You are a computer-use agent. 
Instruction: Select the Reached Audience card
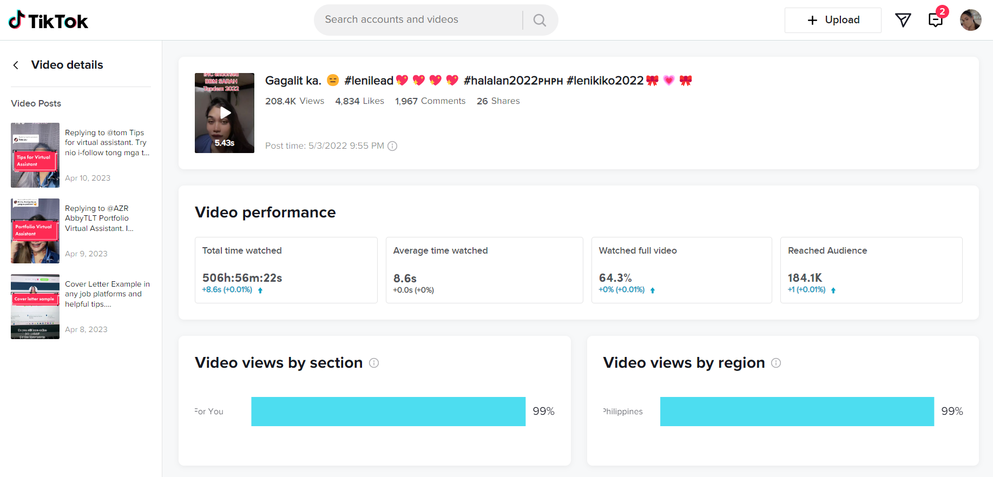point(871,270)
